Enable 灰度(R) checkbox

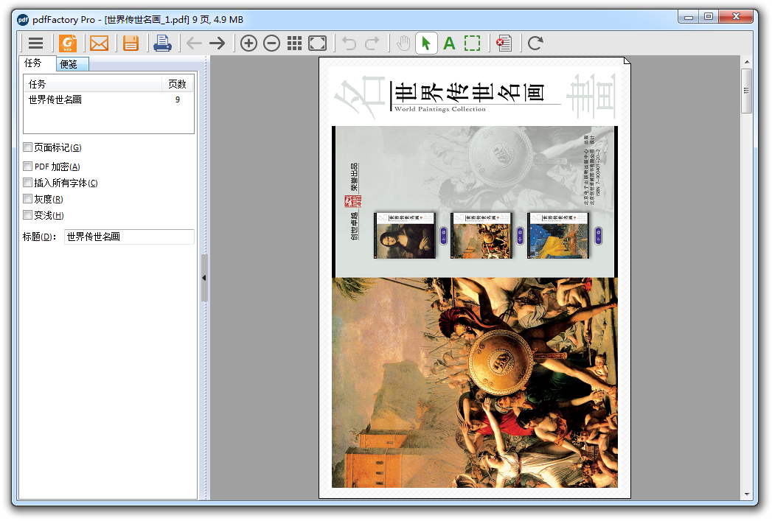pyautogui.click(x=28, y=199)
